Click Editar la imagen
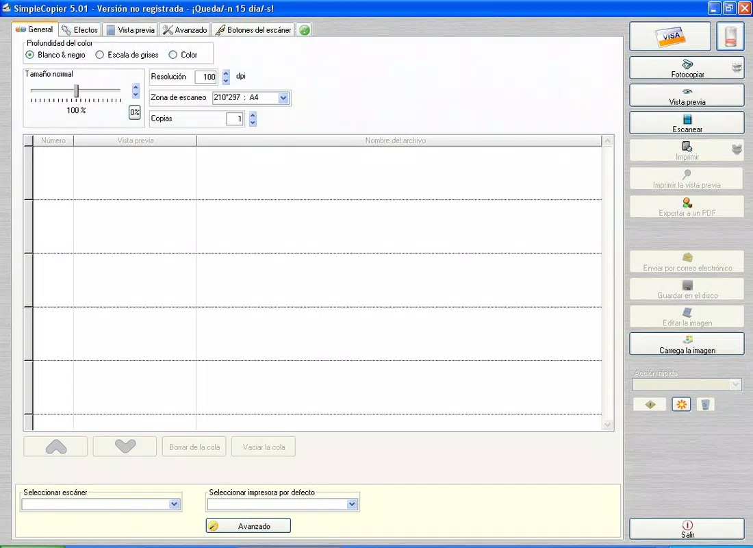 click(x=687, y=316)
